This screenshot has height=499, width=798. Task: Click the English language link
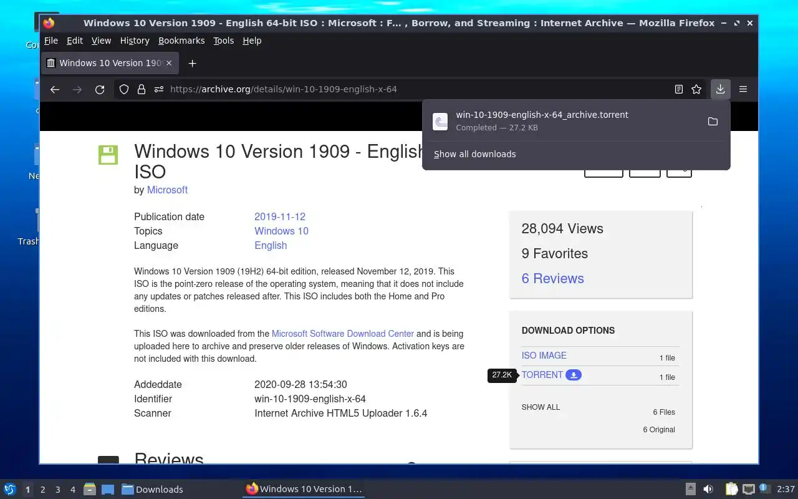pos(271,245)
